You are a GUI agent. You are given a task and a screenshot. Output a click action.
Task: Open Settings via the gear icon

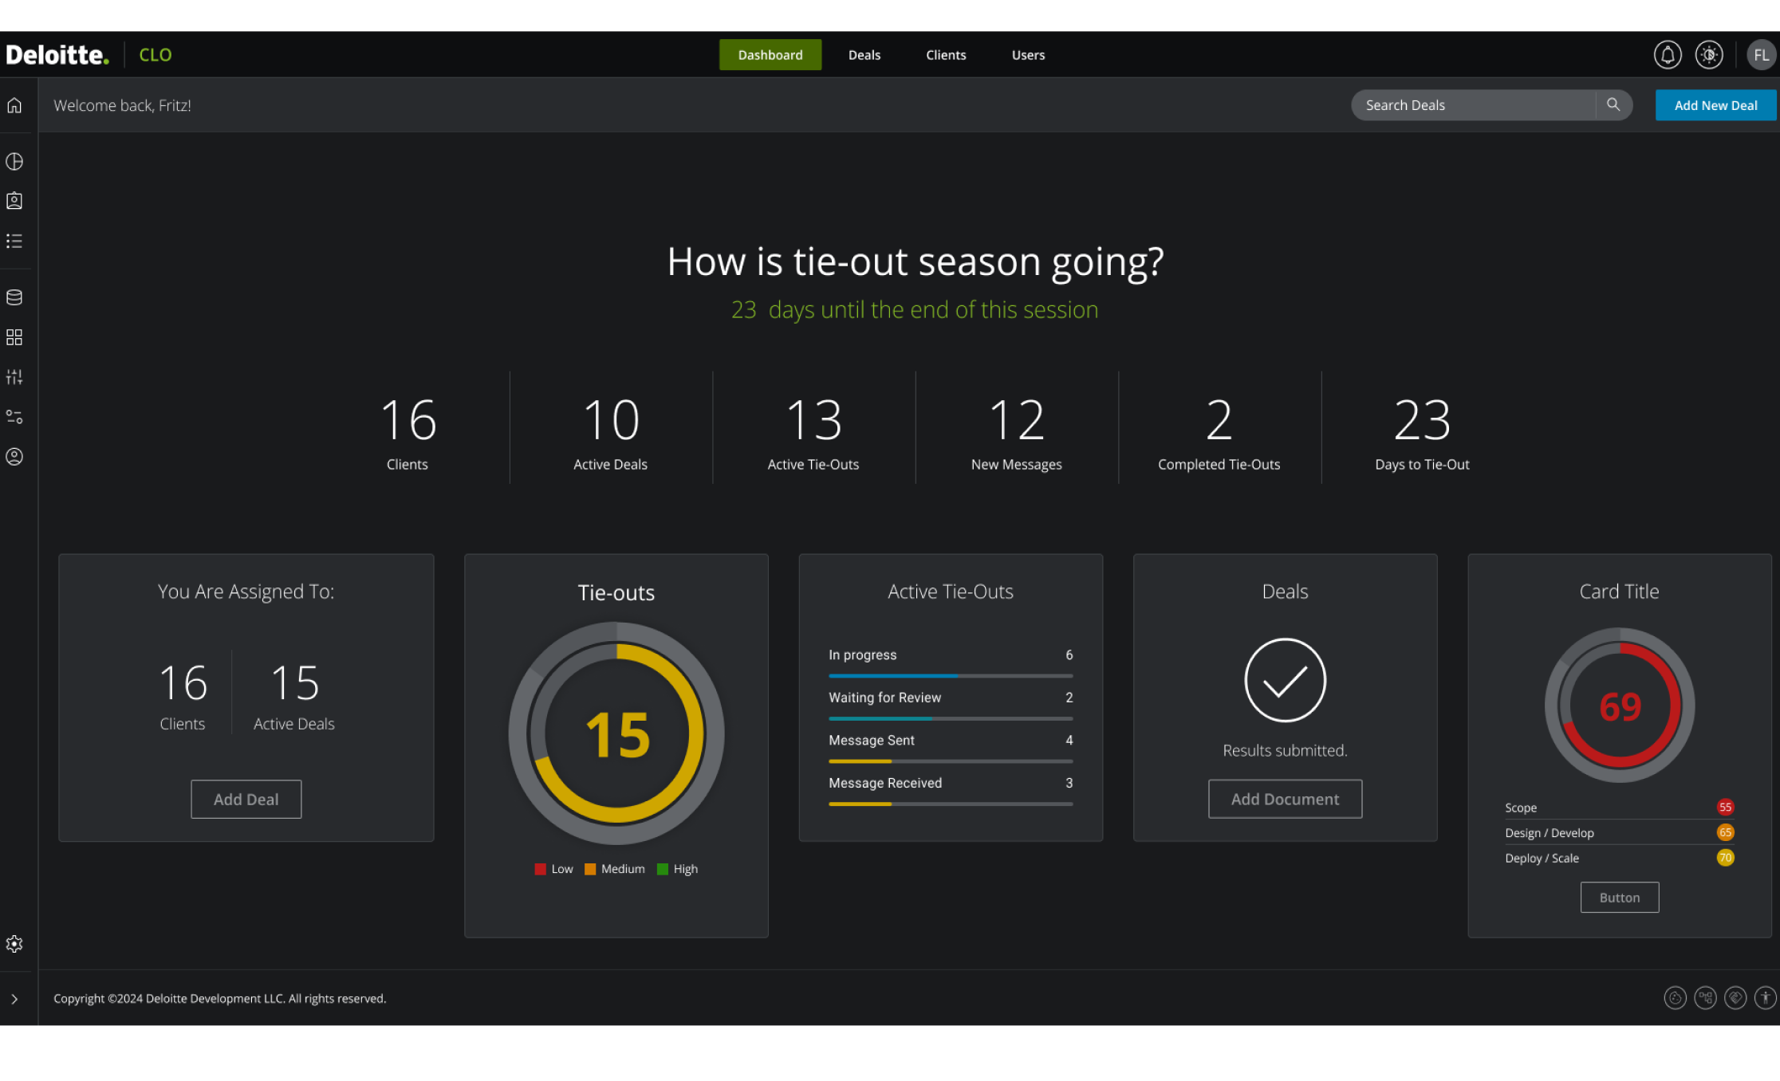point(14,943)
